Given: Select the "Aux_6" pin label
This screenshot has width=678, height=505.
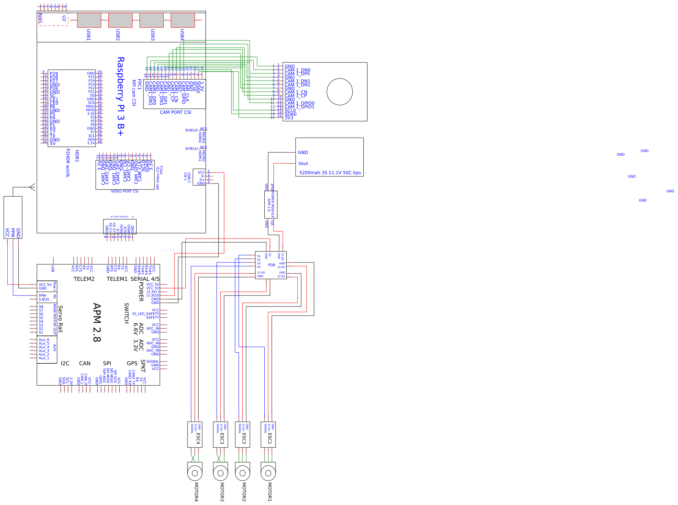Looking at the screenshot, I should (x=44, y=340).
